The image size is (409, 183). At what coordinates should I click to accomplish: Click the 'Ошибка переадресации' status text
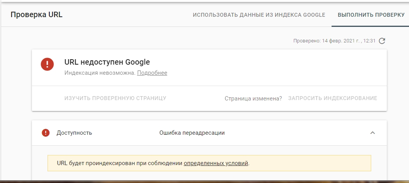click(x=192, y=133)
